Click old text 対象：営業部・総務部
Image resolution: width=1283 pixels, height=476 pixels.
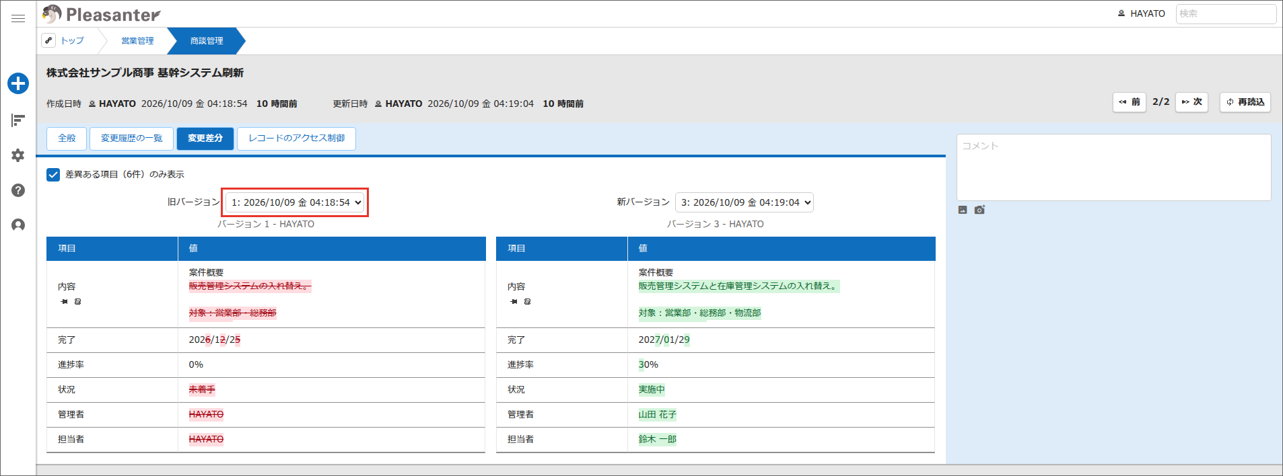233,313
